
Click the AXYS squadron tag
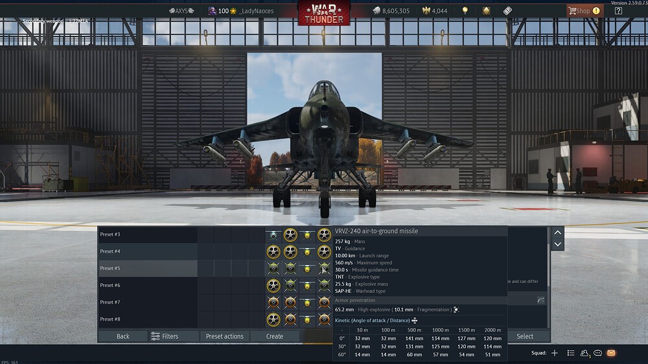click(x=181, y=11)
